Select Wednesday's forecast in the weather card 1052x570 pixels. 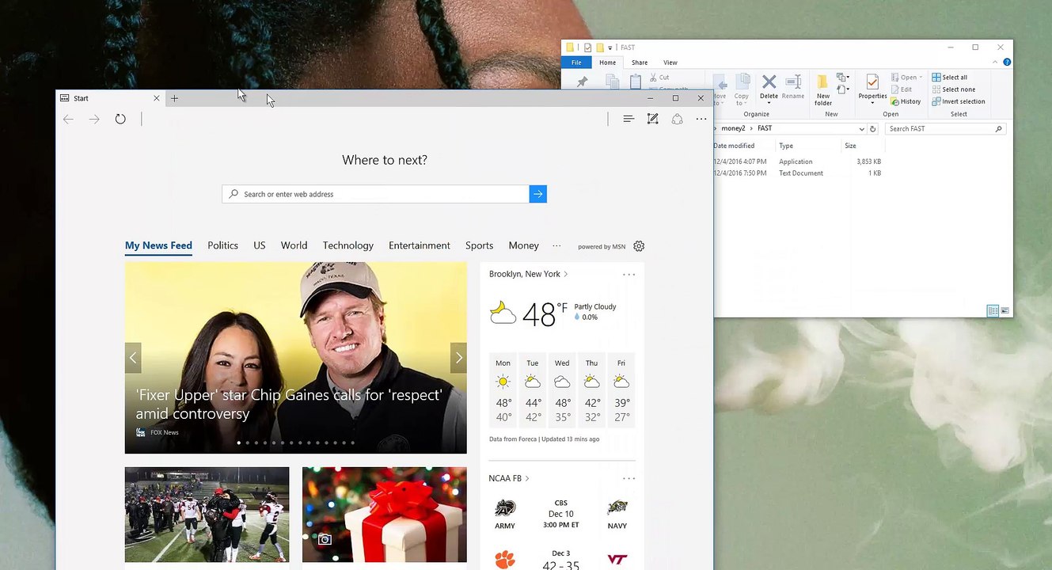(562, 389)
